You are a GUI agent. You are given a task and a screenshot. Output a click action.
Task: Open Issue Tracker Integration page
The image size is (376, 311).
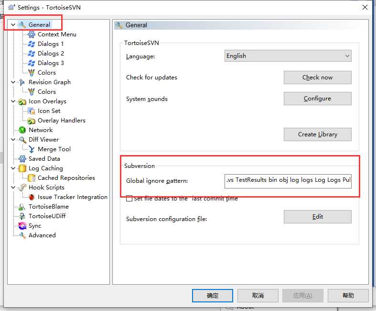[x=73, y=197]
